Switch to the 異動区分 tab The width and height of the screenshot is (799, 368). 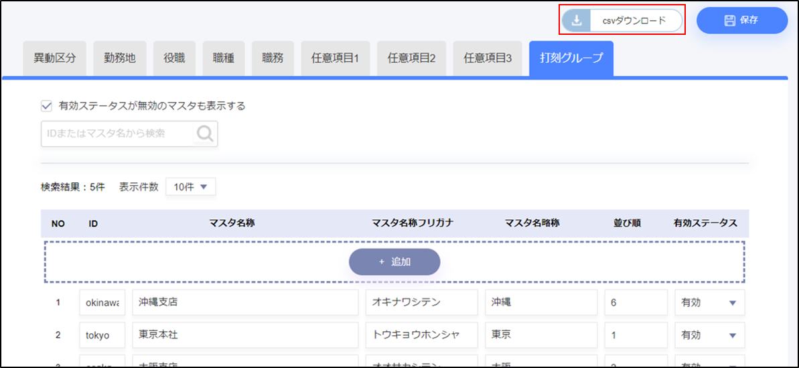pyautogui.click(x=55, y=58)
